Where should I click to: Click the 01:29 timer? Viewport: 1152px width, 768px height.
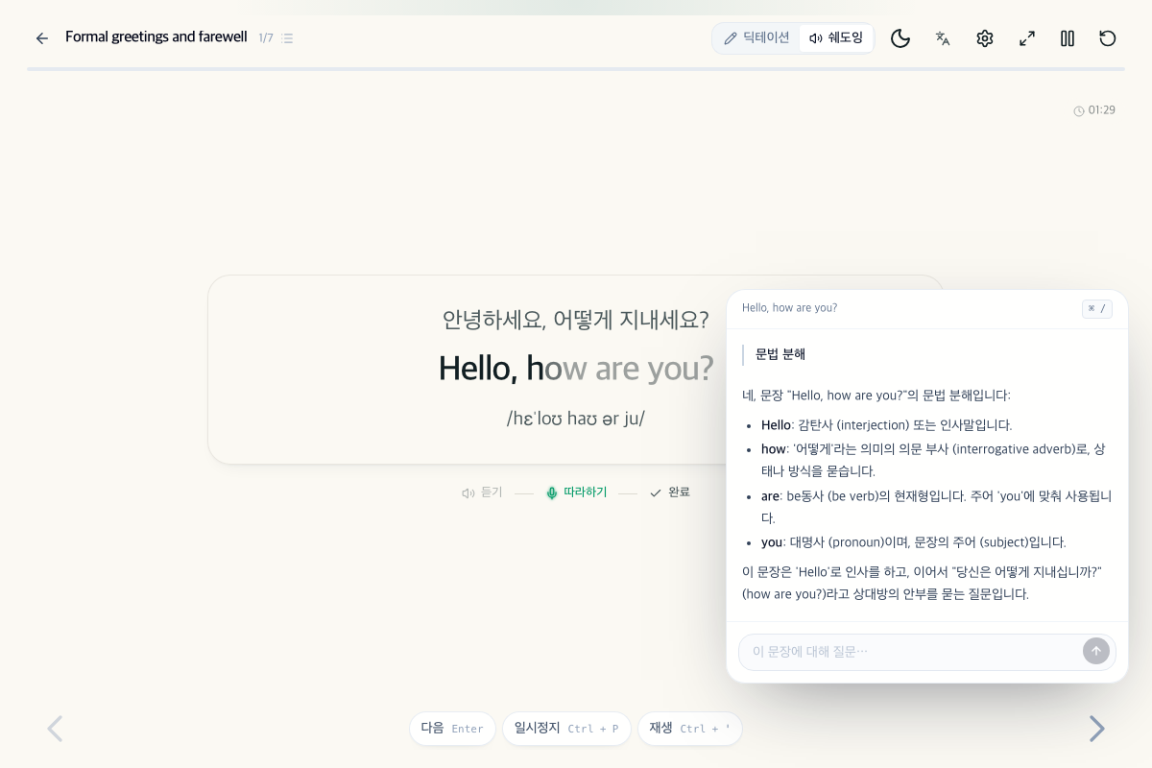coord(1094,110)
